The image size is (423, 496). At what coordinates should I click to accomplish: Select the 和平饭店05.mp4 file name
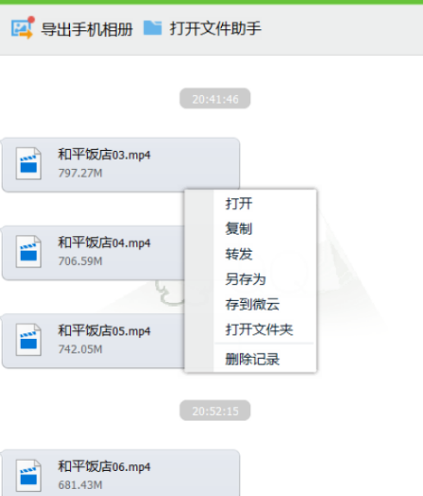[104, 330]
